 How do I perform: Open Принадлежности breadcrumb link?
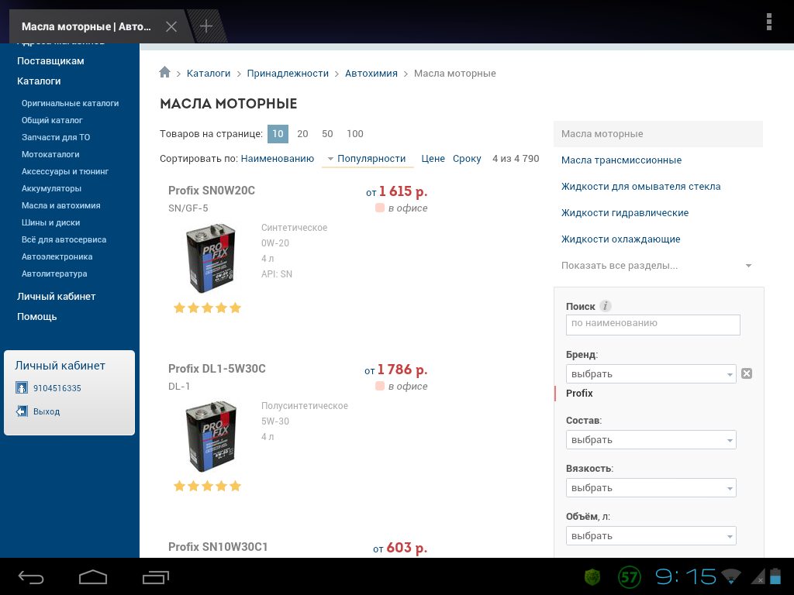pyautogui.click(x=288, y=74)
